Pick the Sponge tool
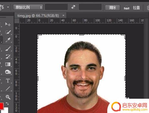 (8, 72)
